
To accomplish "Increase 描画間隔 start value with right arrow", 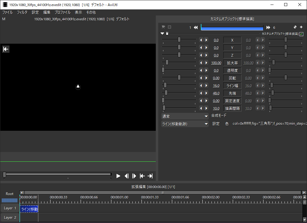I will 206,108.
